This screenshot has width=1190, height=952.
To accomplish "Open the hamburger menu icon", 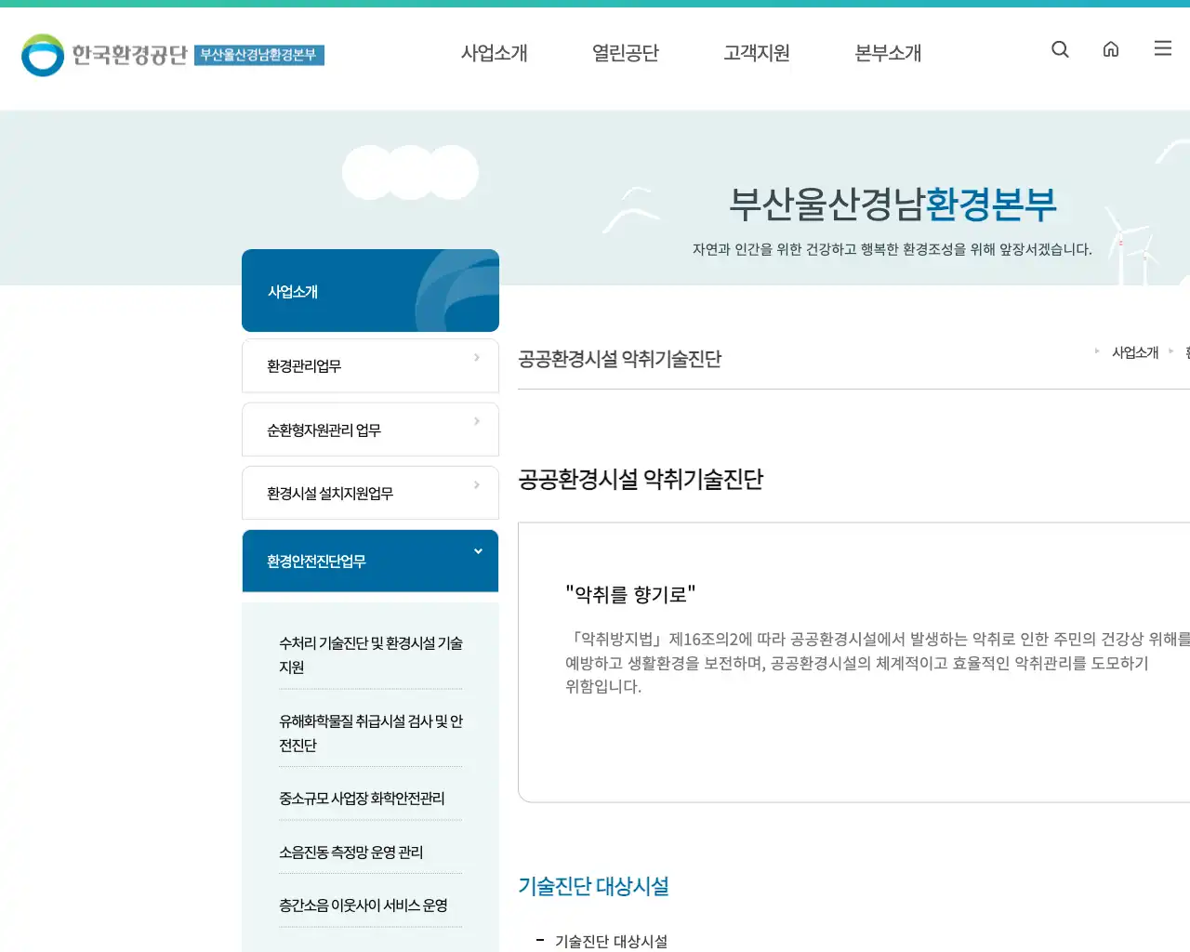I will pyautogui.click(x=1162, y=48).
